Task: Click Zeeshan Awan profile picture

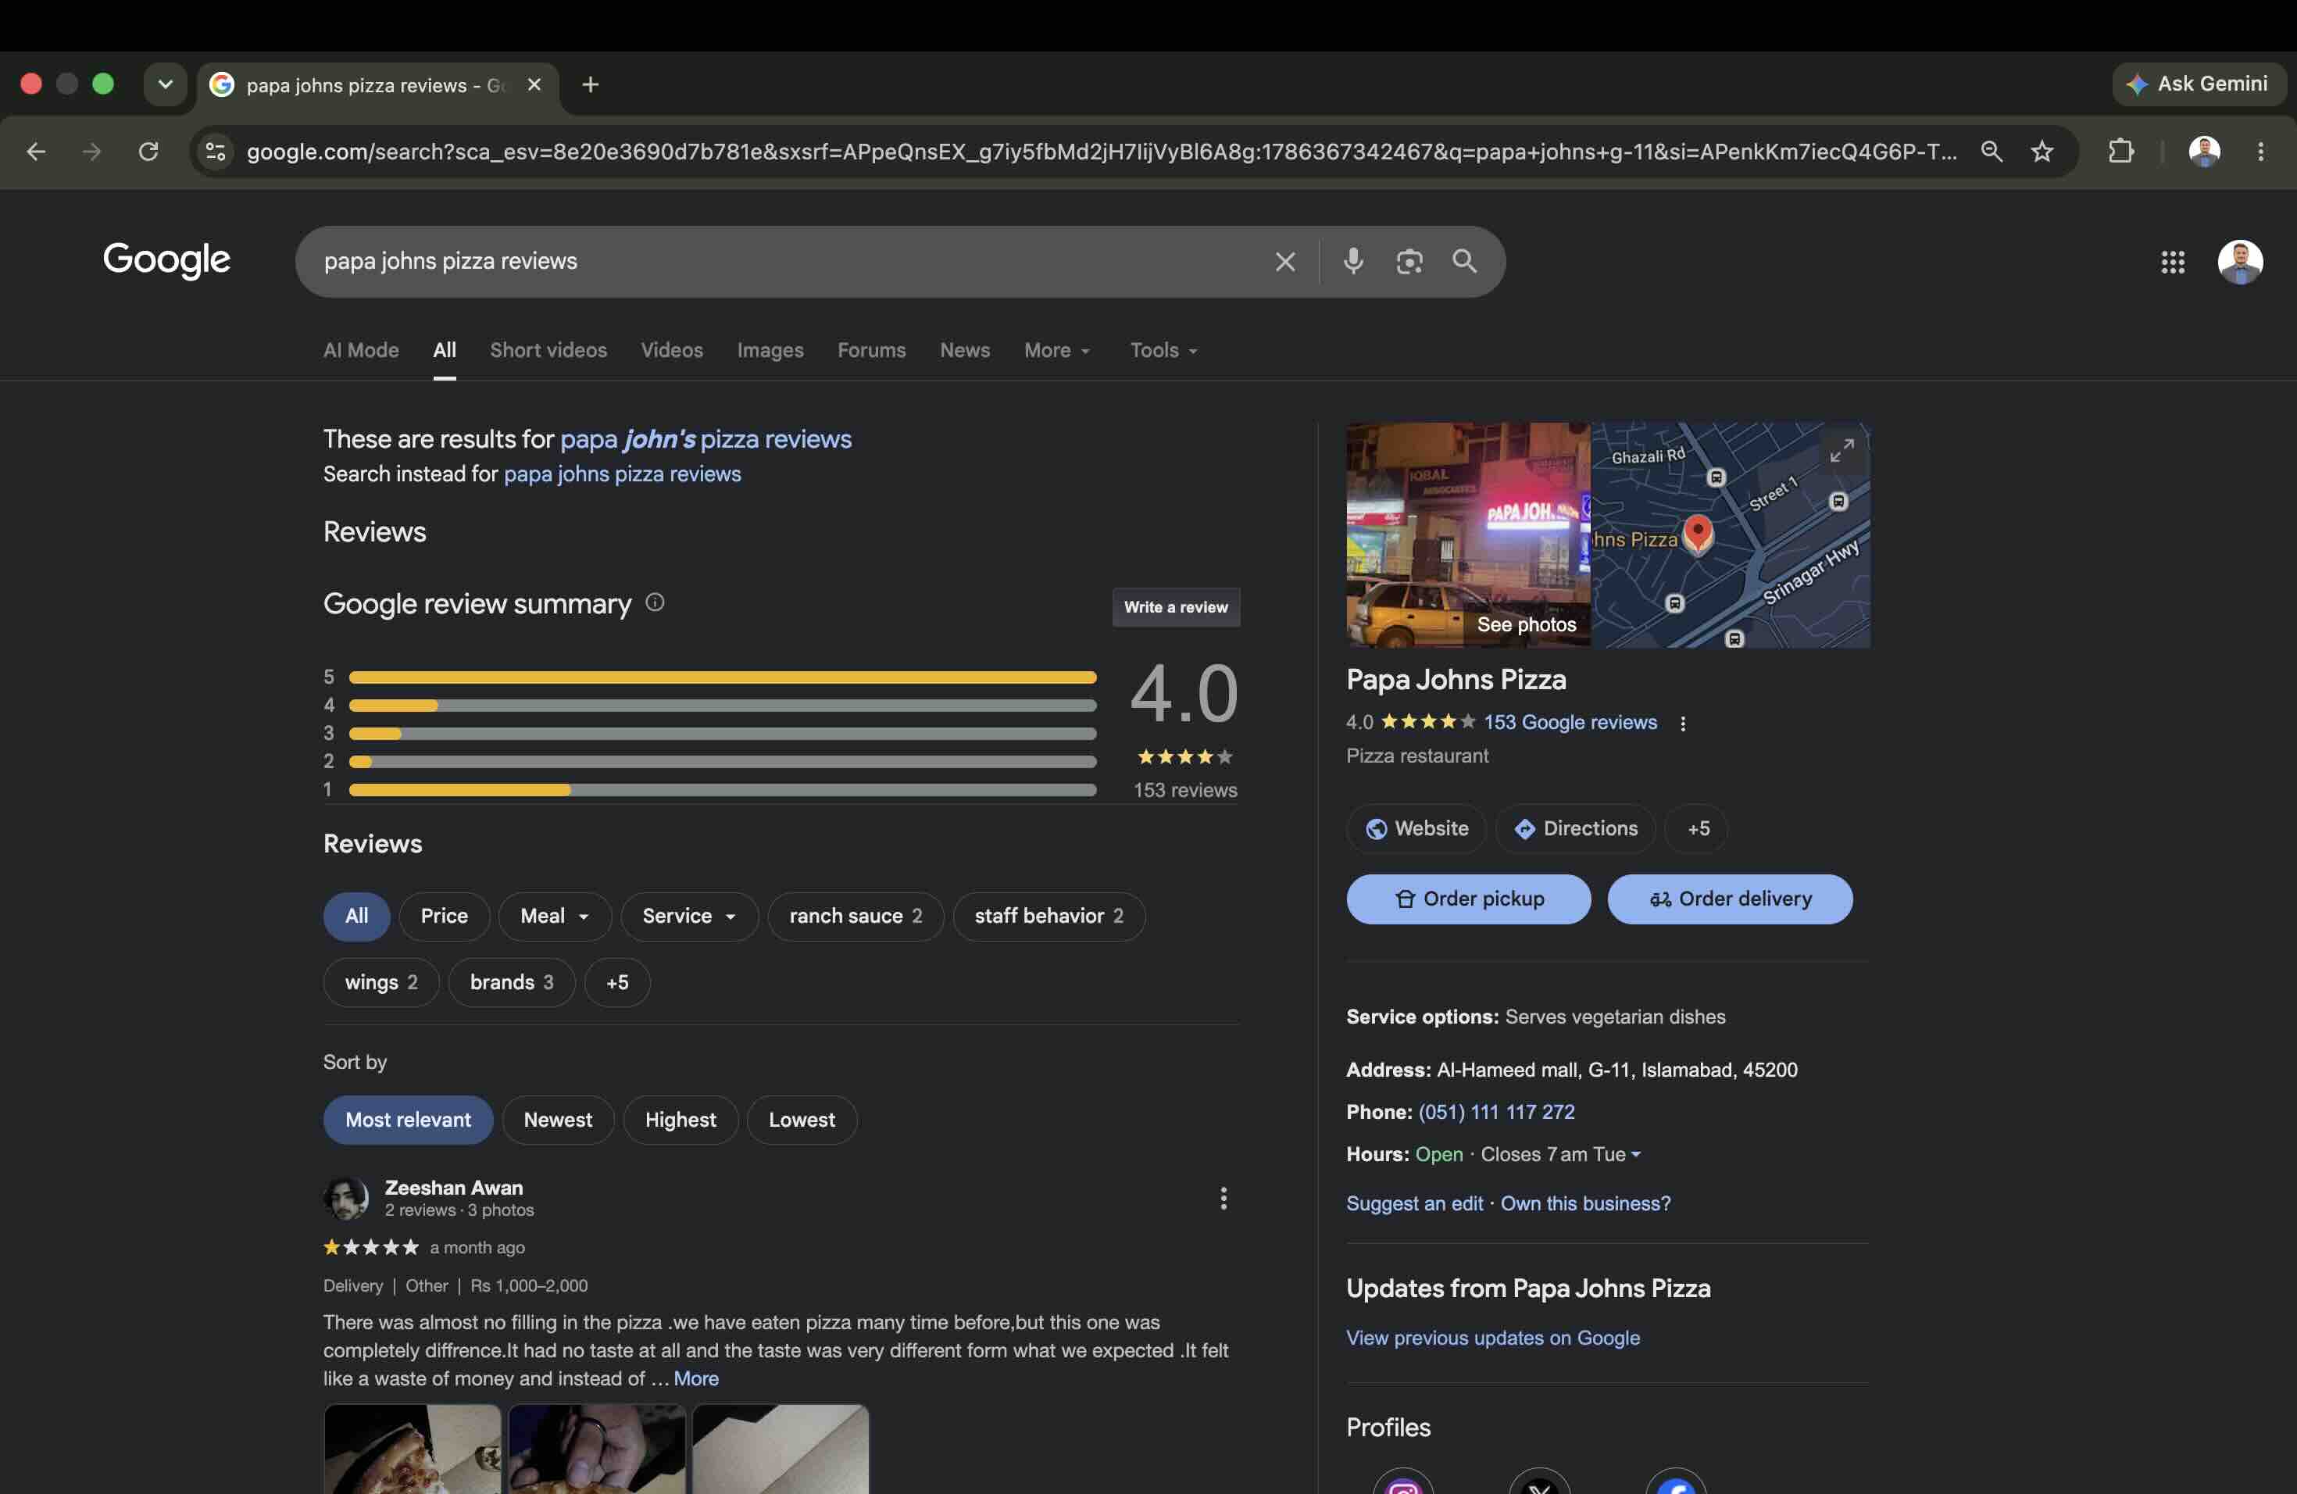Action: (x=345, y=1198)
